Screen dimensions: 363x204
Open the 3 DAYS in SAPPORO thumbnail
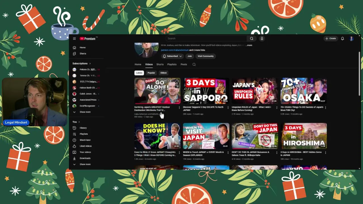tap(206, 91)
